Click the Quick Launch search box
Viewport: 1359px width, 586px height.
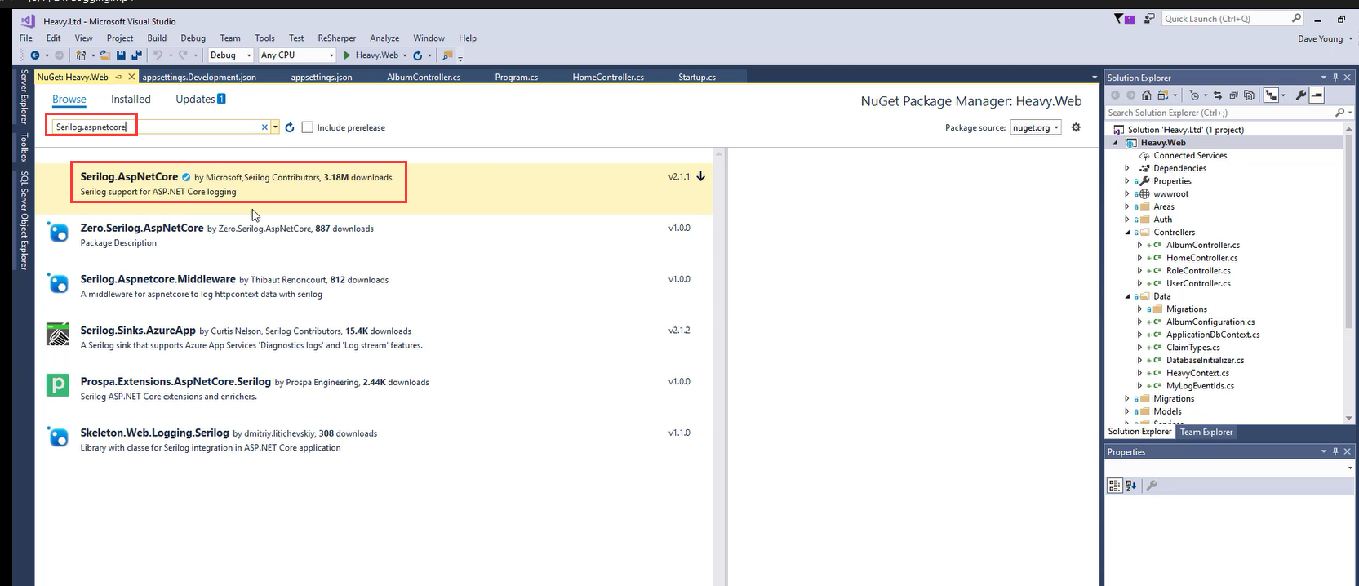tap(1232, 19)
